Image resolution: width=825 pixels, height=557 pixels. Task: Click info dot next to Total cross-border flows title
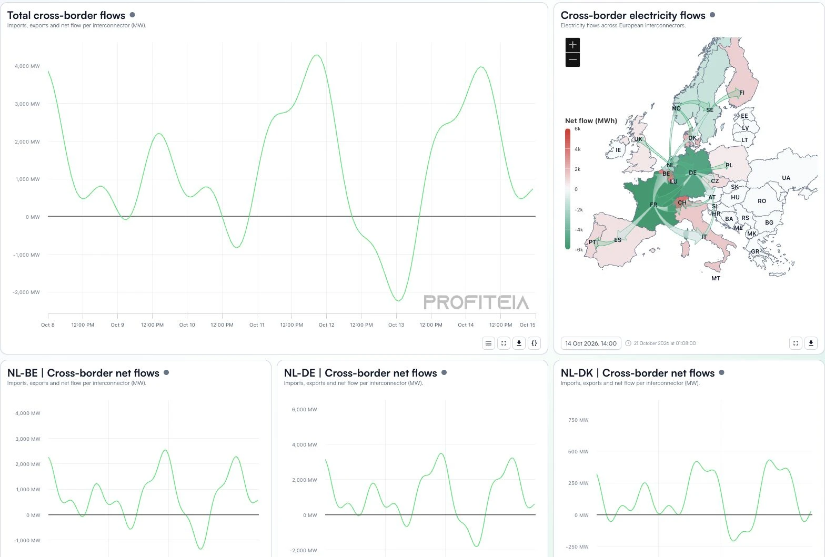click(132, 15)
